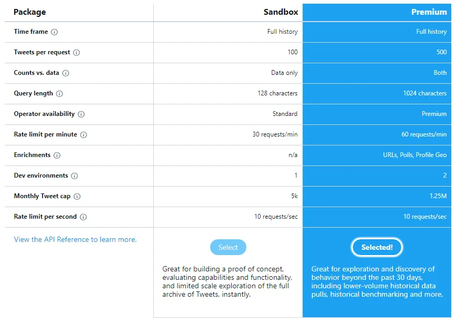Click Sandbox's 128 characters value

(x=277, y=93)
